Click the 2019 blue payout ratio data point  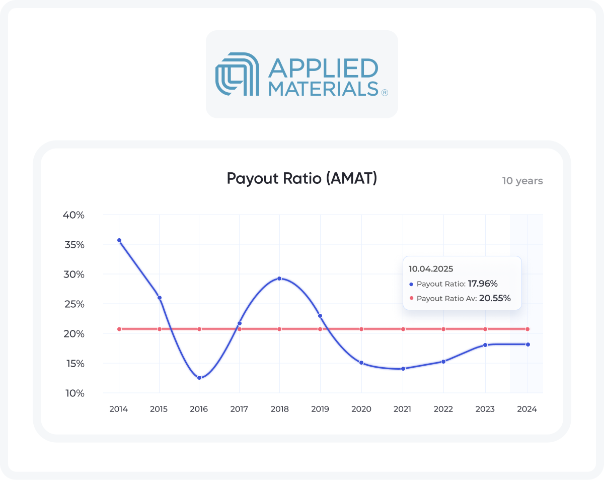(x=320, y=316)
